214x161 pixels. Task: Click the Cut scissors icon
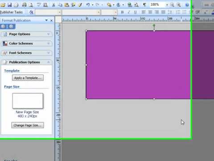53,5
